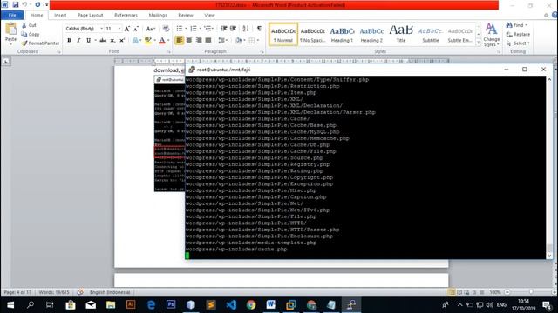
Task: Activate the Format Painter
Action: tap(40, 43)
